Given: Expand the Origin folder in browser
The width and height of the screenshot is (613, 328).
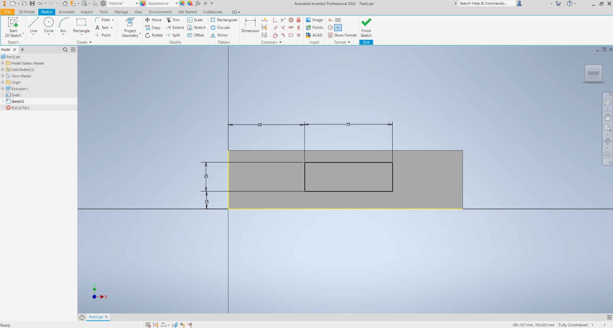Looking at the screenshot, I should tap(3, 82).
